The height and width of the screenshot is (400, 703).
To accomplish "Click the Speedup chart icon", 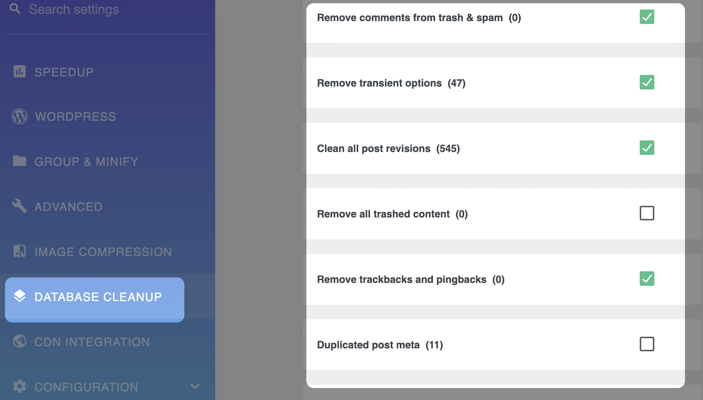I will coord(20,71).
